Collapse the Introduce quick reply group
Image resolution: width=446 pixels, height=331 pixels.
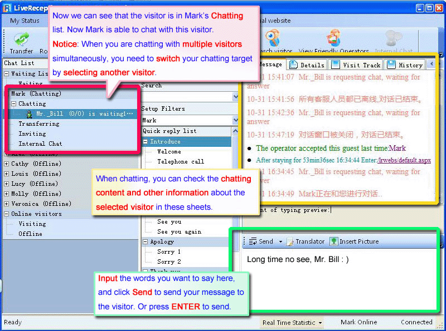[x=146, y=141]
